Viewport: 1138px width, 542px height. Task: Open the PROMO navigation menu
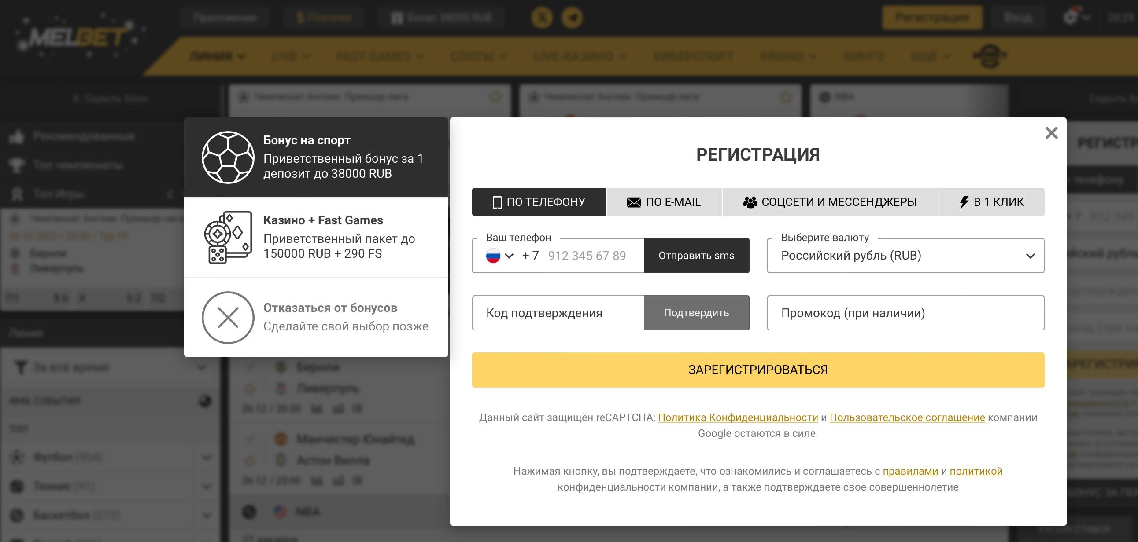[x=788, y=56]
